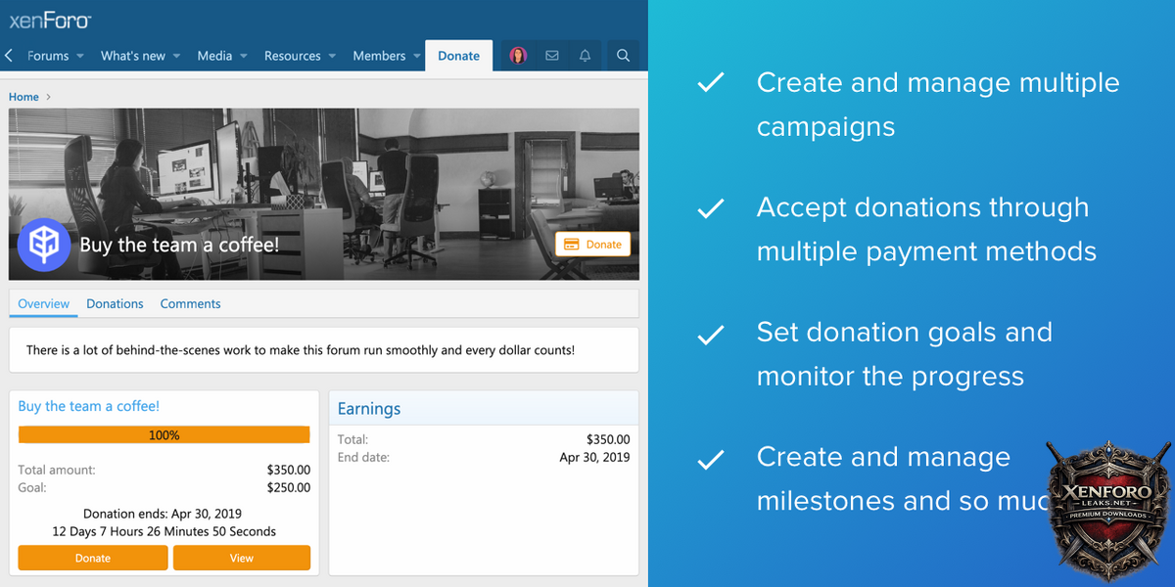Open the Media dropdown arrow
Image resolution: width=1175 pixels, height=587 pixels.
coord(244,57)
